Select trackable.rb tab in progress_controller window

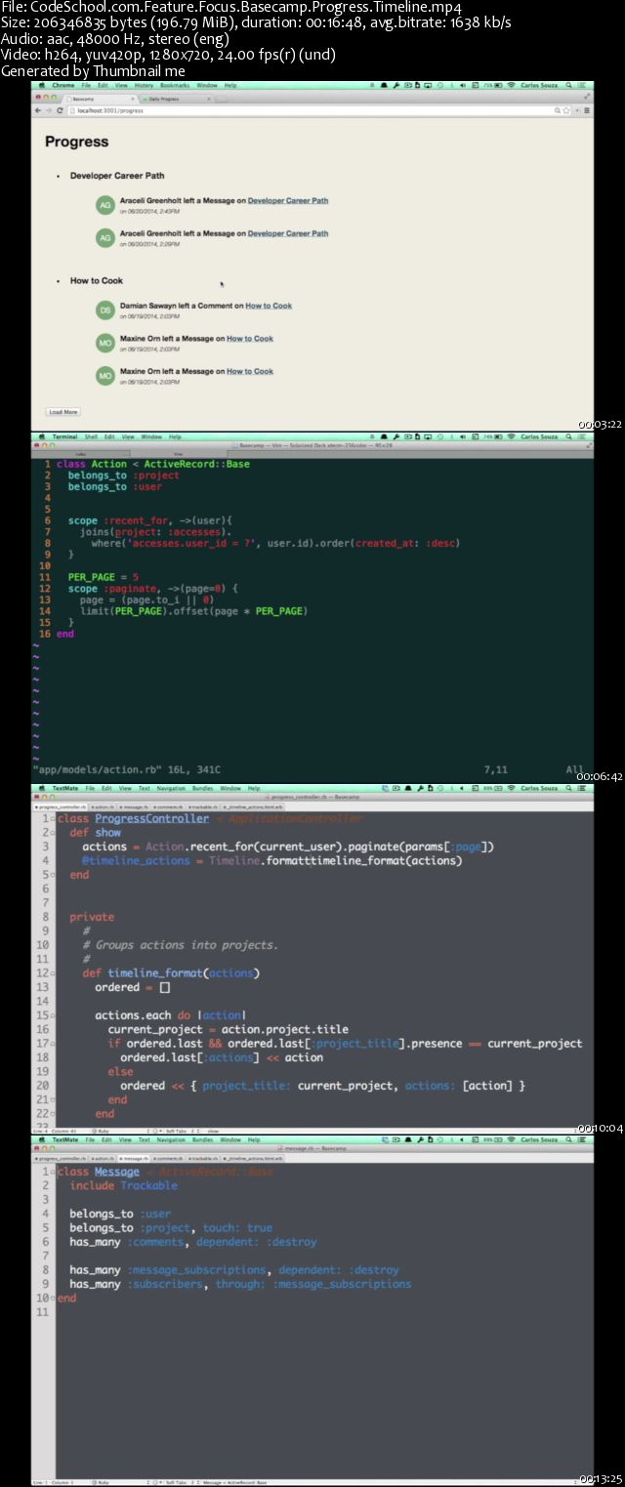click(x=203, y=807)
